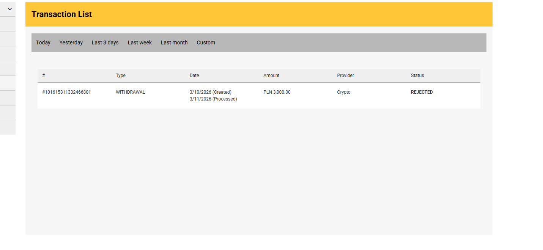Screen dimensions: 543x250
Task: Switch to the Yesterday filter
Action: tap(71, 42)
